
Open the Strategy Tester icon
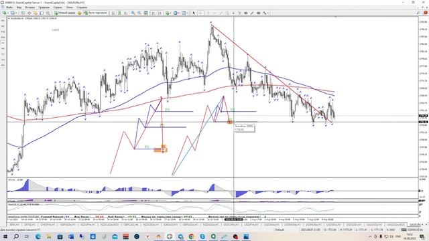click(x=48, y=13)
